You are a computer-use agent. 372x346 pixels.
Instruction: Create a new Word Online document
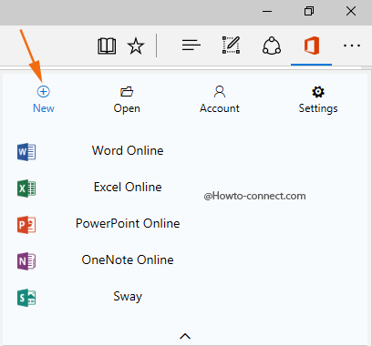(128, 150)
